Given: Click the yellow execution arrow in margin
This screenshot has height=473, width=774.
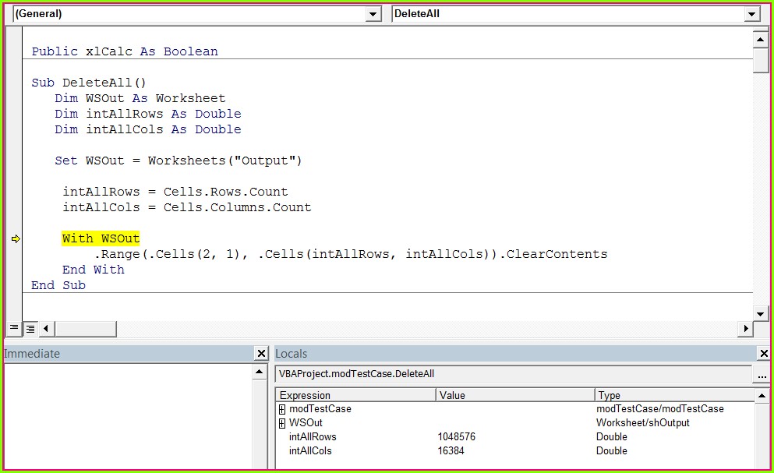Looking at the screenshot, I should click(x=16, y=239).
